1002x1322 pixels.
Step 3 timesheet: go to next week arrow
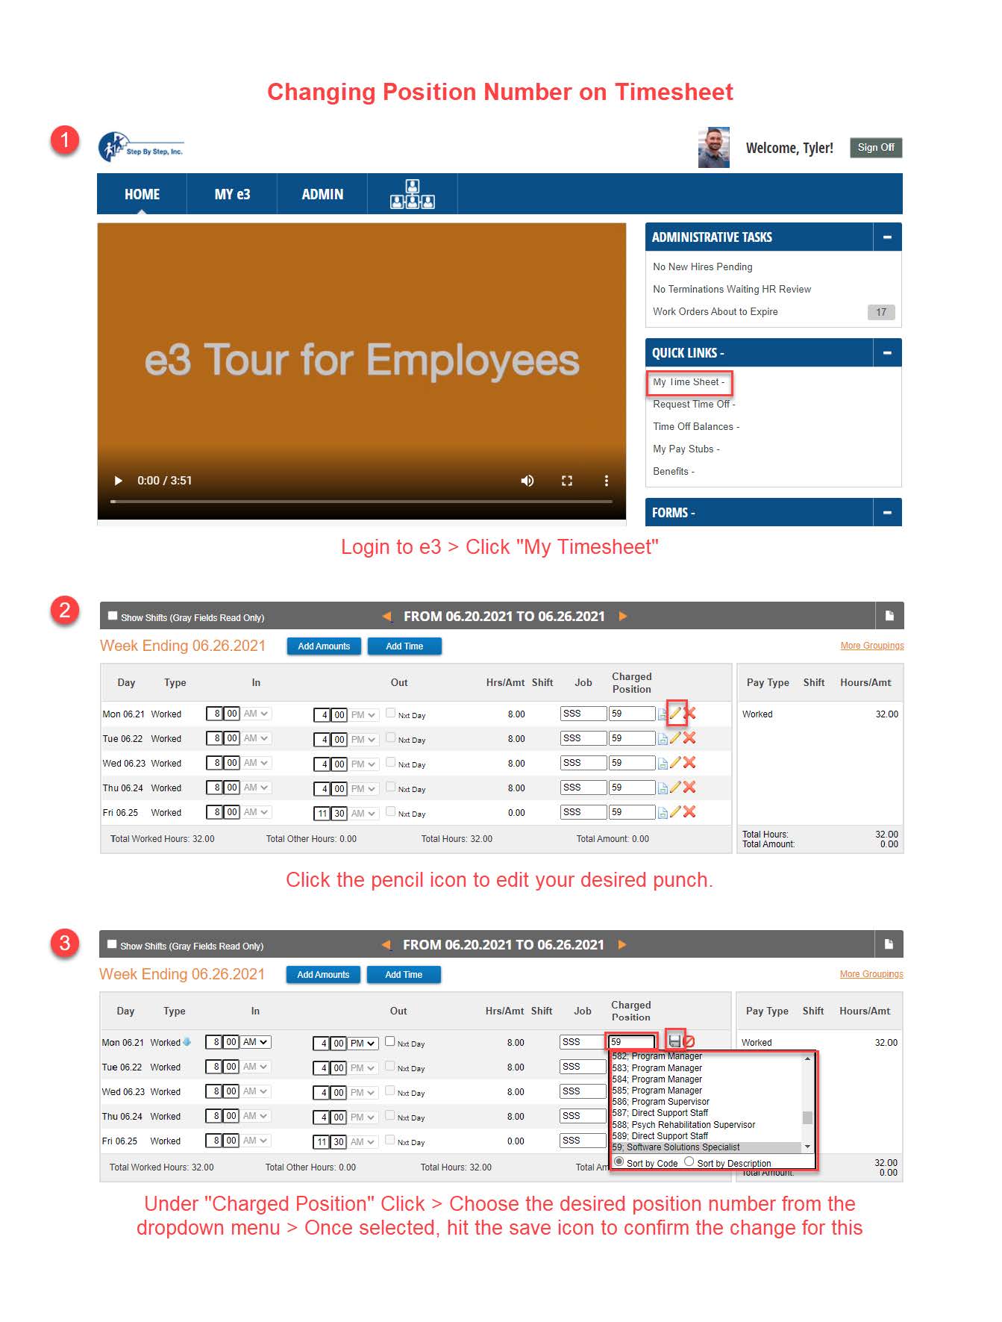pos(622,945)
